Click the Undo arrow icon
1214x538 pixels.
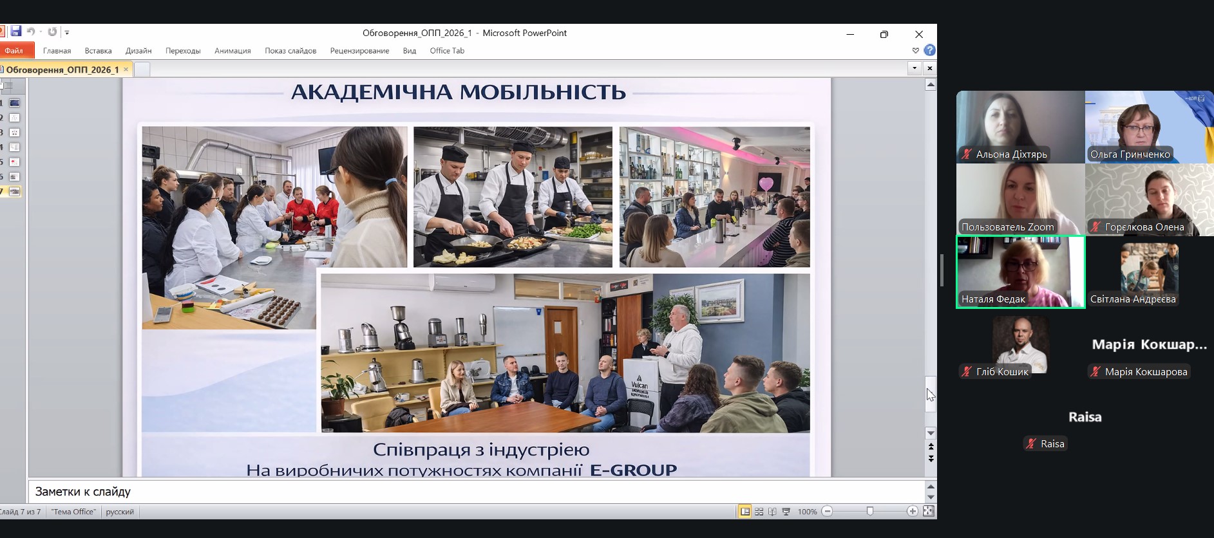point(30,32)
